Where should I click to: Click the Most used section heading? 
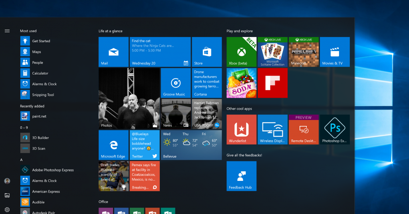pyautogui.click(x=28, y=31)
